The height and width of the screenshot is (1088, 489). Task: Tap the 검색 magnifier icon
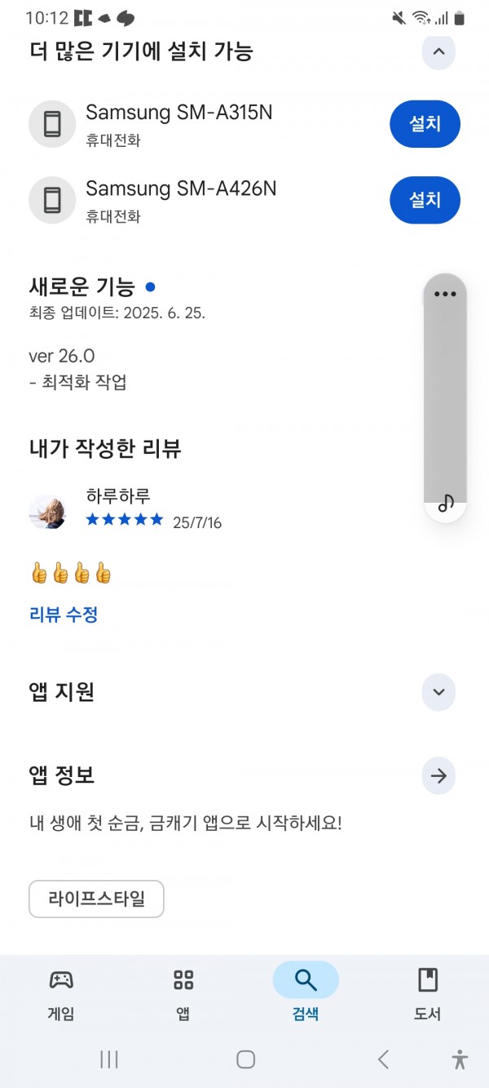pos(306,979)
